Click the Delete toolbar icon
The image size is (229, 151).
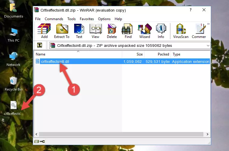(112, 31)
